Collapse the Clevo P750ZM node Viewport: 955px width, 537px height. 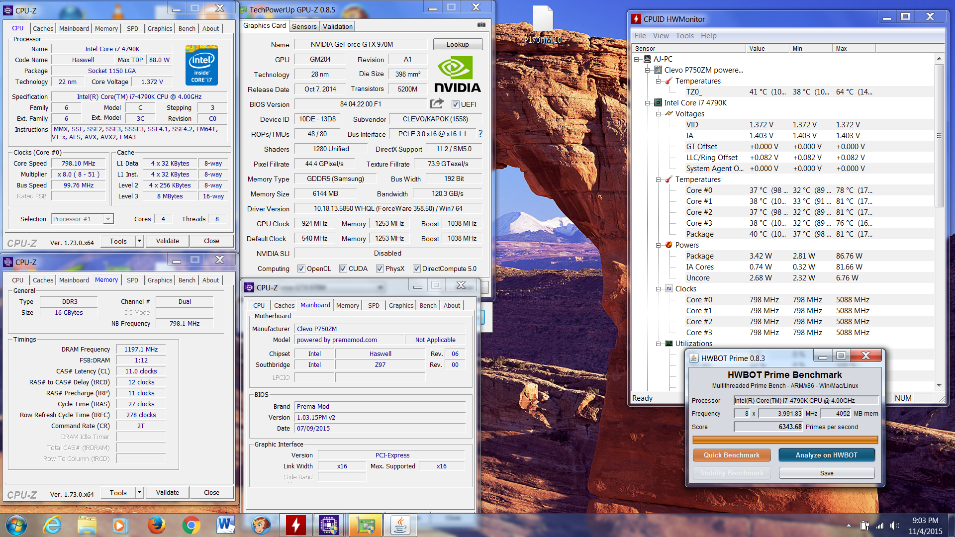coord(647,70)
